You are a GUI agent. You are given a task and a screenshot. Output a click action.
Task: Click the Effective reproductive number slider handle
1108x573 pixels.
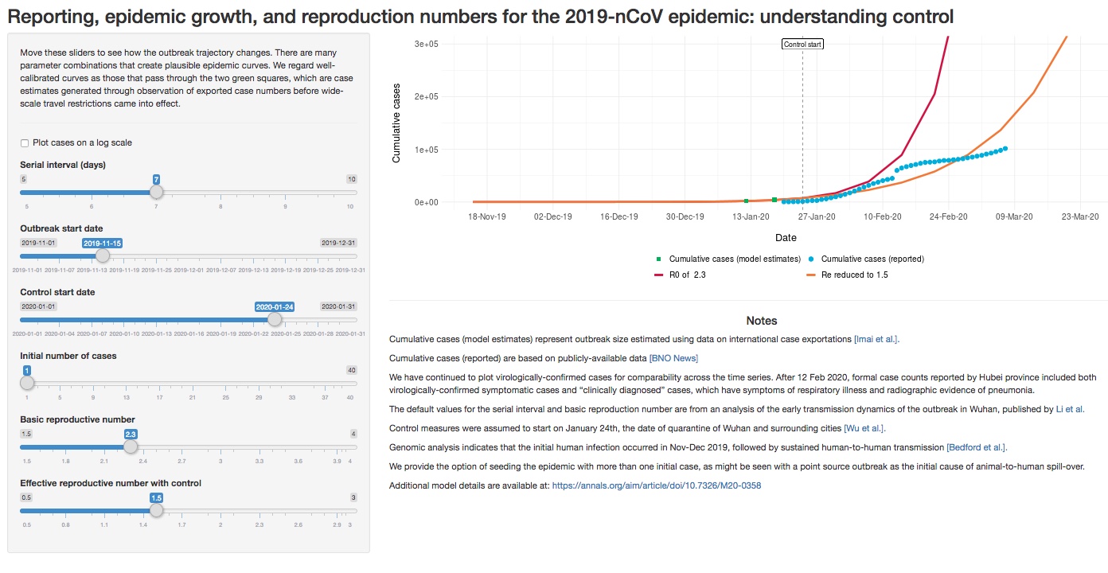pos(157,510)
